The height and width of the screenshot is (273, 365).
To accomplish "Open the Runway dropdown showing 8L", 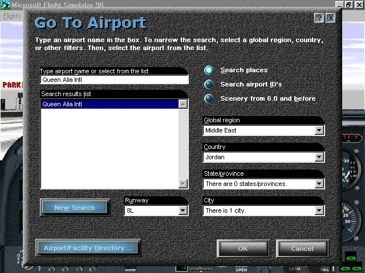I will point(183,210).
